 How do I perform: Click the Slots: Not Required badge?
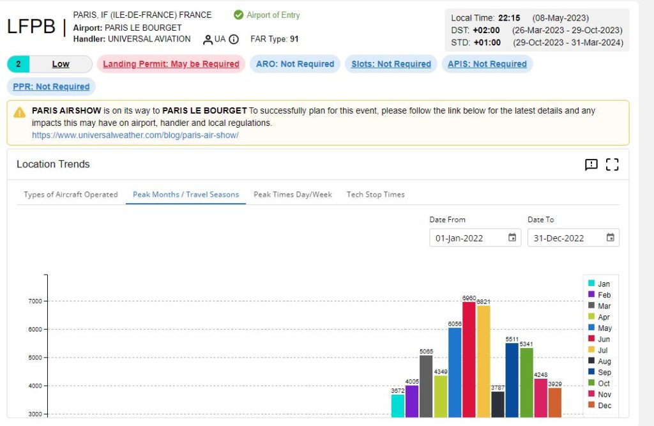[x=391, y=64]
